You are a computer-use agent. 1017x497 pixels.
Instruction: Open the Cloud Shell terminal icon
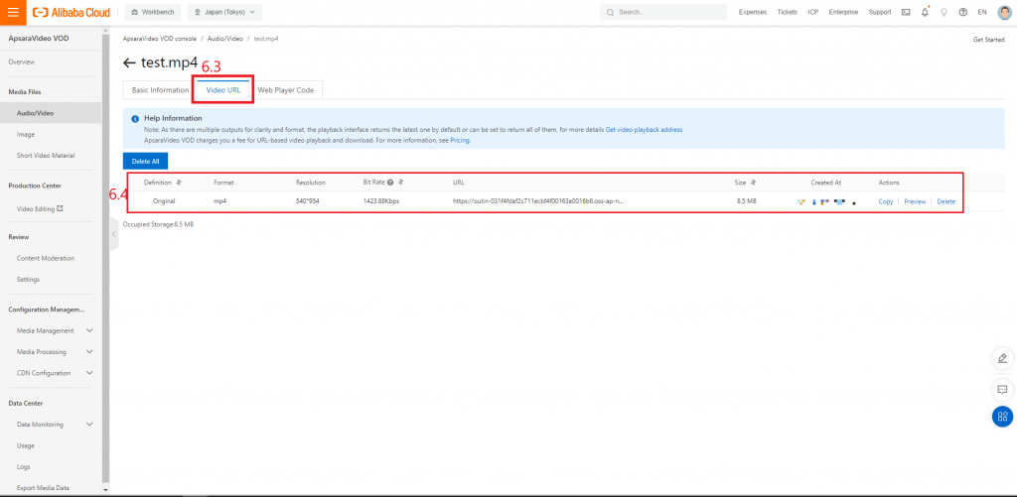coord(906,12)
